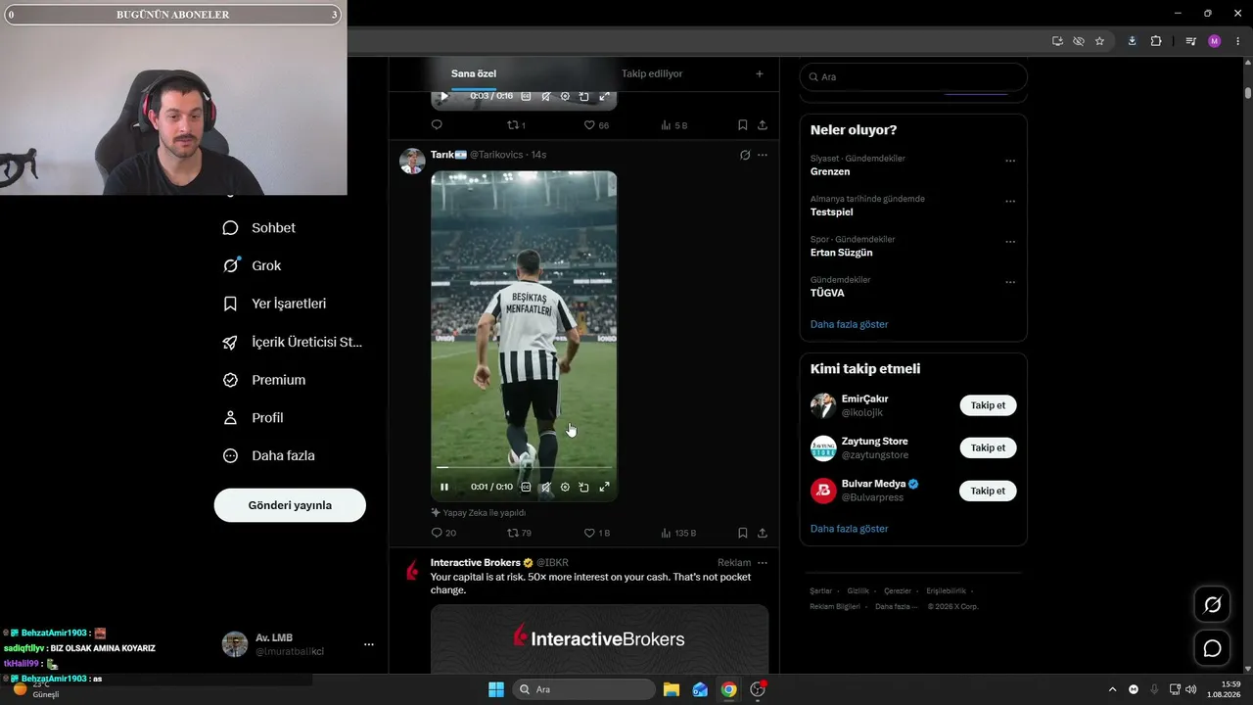Open the floating Grok button
This screenshot has height=705, width=1253.
click(1212, 605)
